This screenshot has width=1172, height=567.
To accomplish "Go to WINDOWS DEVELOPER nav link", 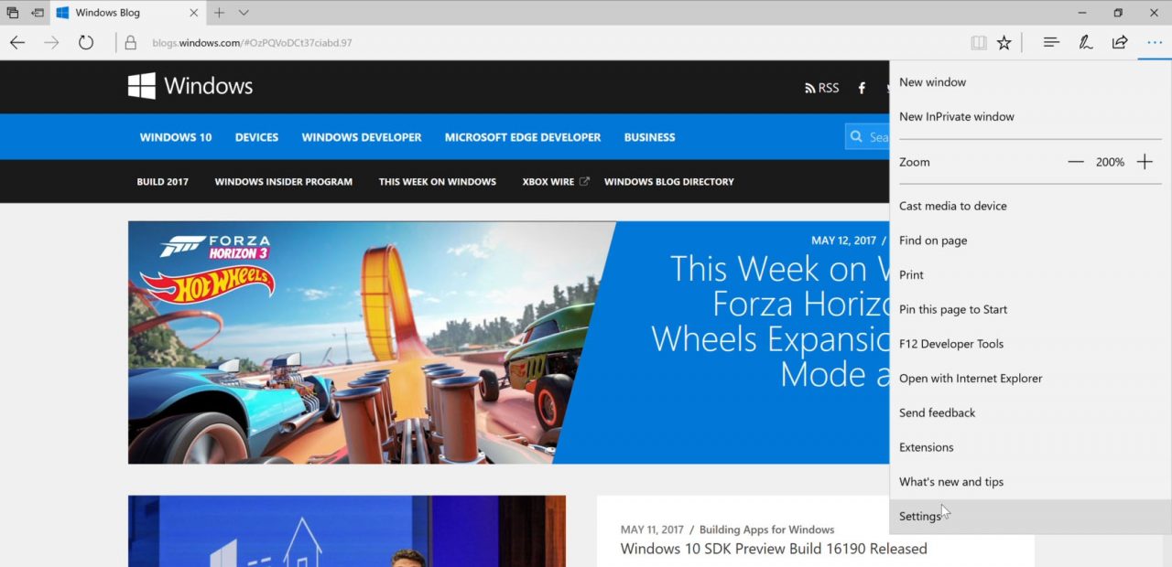I will 362,137.
